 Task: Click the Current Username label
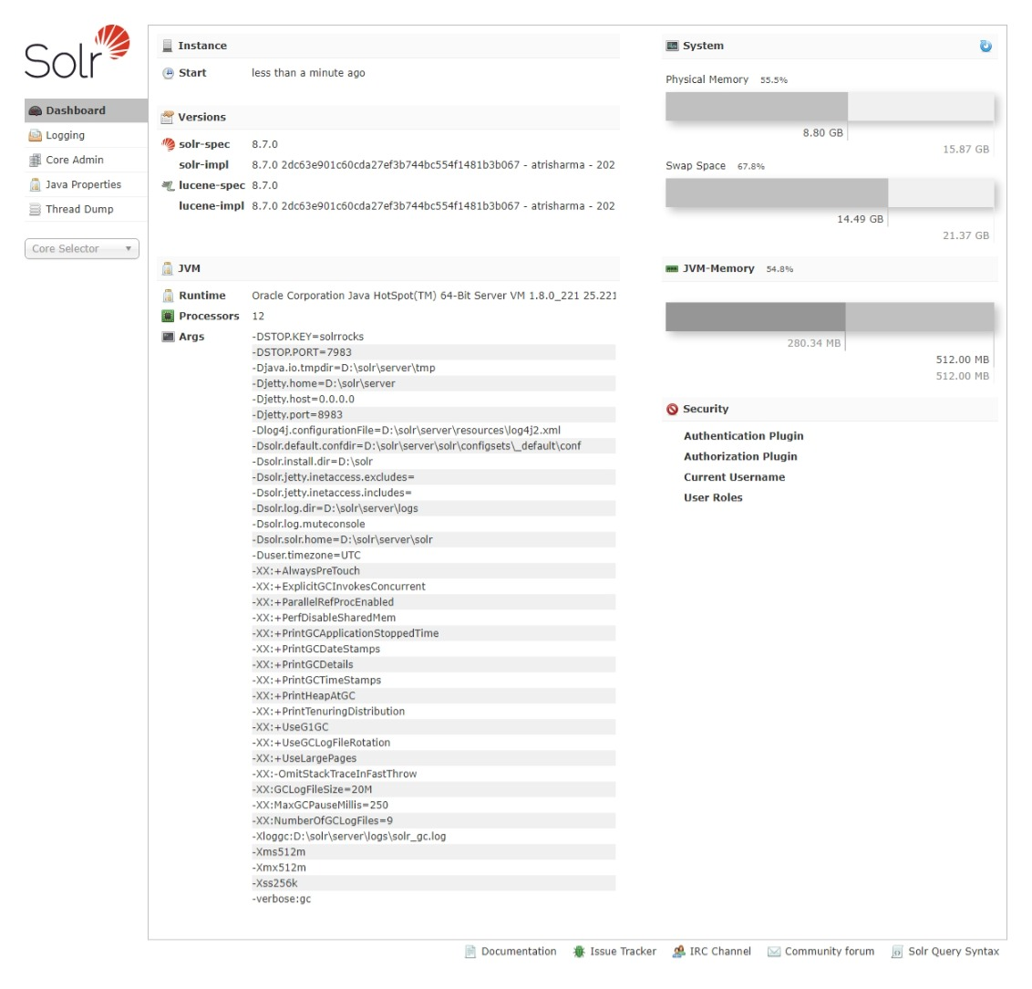[x=734, y=477]
